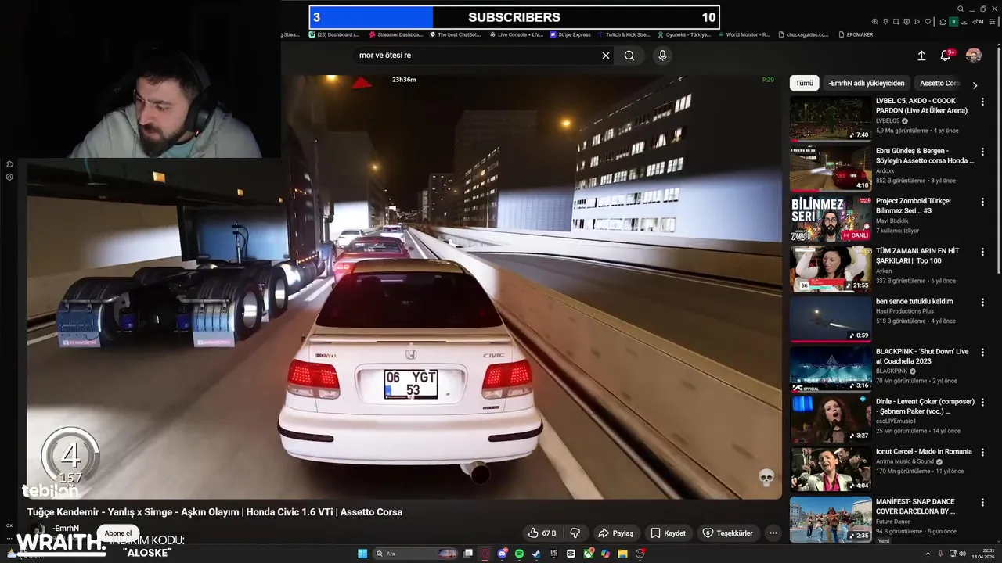The image size is (1002, 563).
Task: Open options menu for Ebru Gündeş & Bergen video
Action: pos(982,152)
